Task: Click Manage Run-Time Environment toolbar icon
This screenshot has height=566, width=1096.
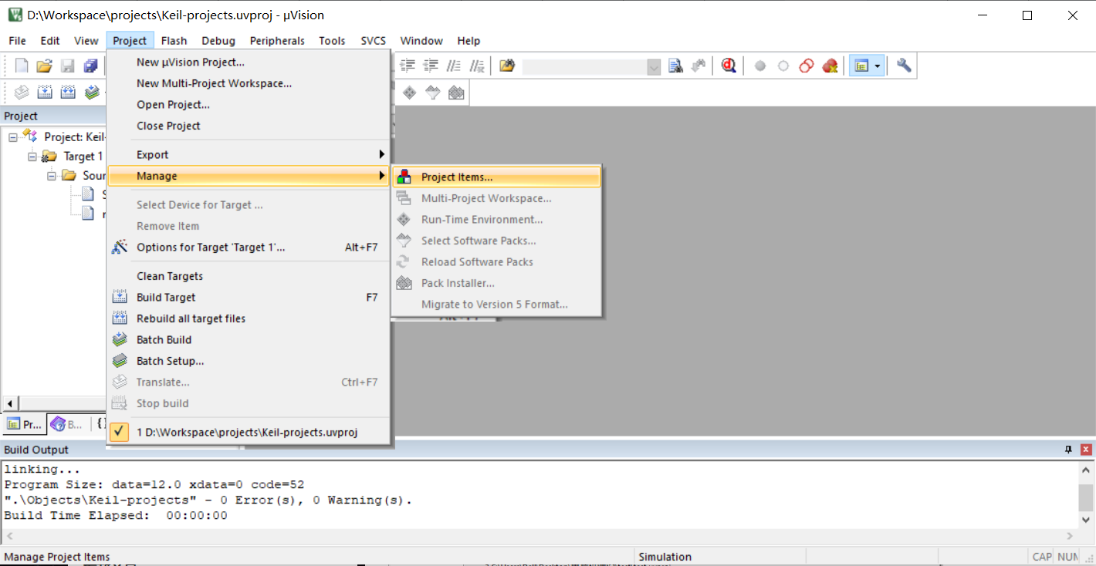Action: point(409,93)
